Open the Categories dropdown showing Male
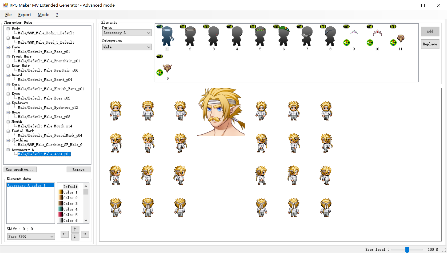This screenshot has height=253, width=447. pyautogui.click(x=127, y=47)
